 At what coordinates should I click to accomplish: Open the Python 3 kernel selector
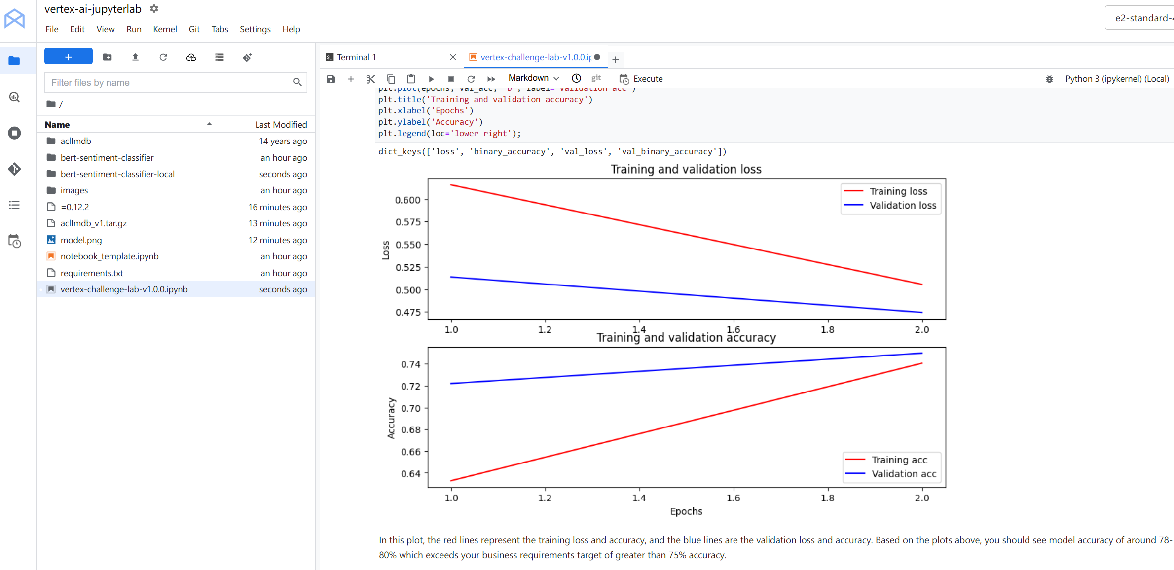click(x=1117, y=79)
